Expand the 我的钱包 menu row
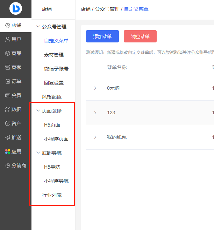This screenshot has width=214, height=230. click(x=95, y=137)
